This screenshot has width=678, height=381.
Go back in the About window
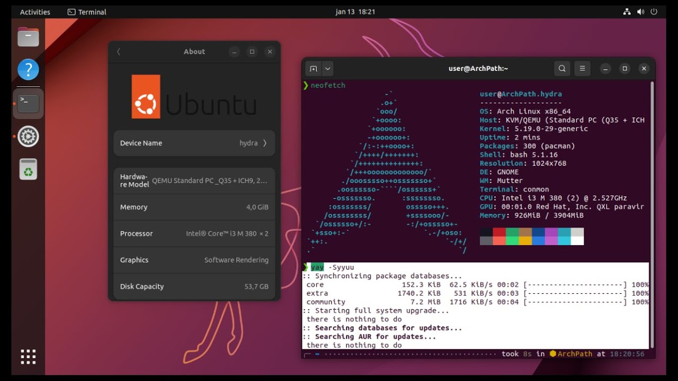pyautogui.click(x=119, y=51)
